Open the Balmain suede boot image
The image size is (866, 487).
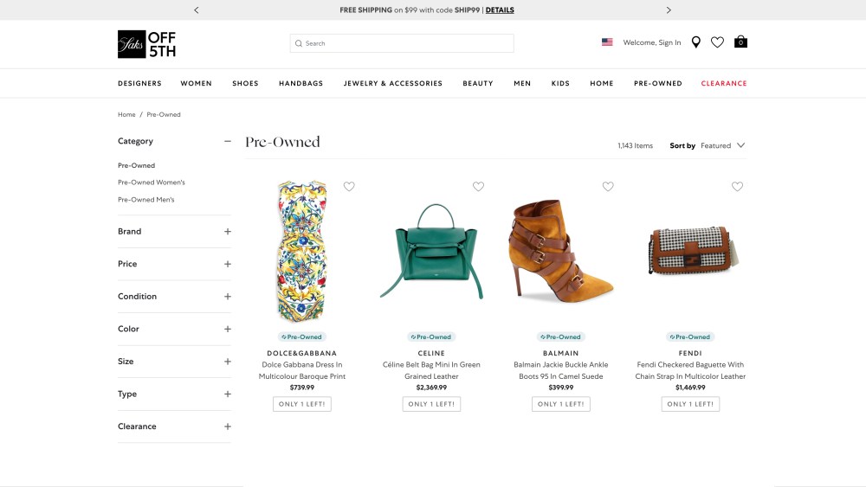[560, 252]
